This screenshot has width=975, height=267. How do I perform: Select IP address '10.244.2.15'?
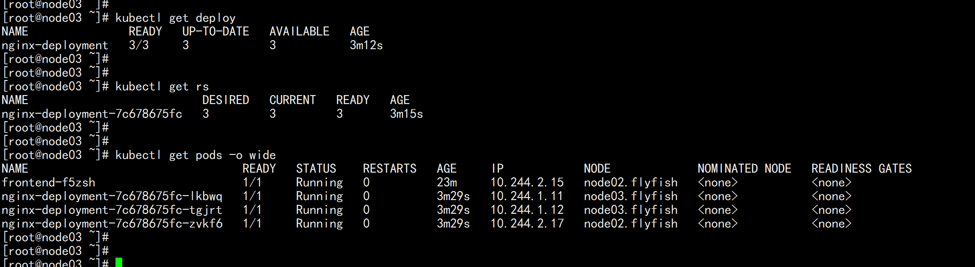pyautogui.click(x=527, y=182)
